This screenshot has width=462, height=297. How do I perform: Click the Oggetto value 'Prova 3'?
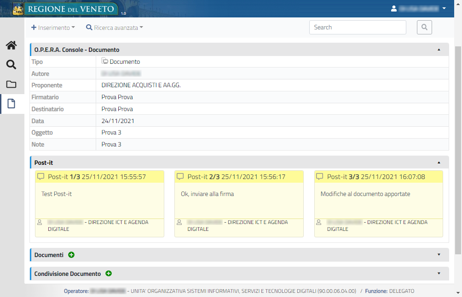(x=111, y=133)
